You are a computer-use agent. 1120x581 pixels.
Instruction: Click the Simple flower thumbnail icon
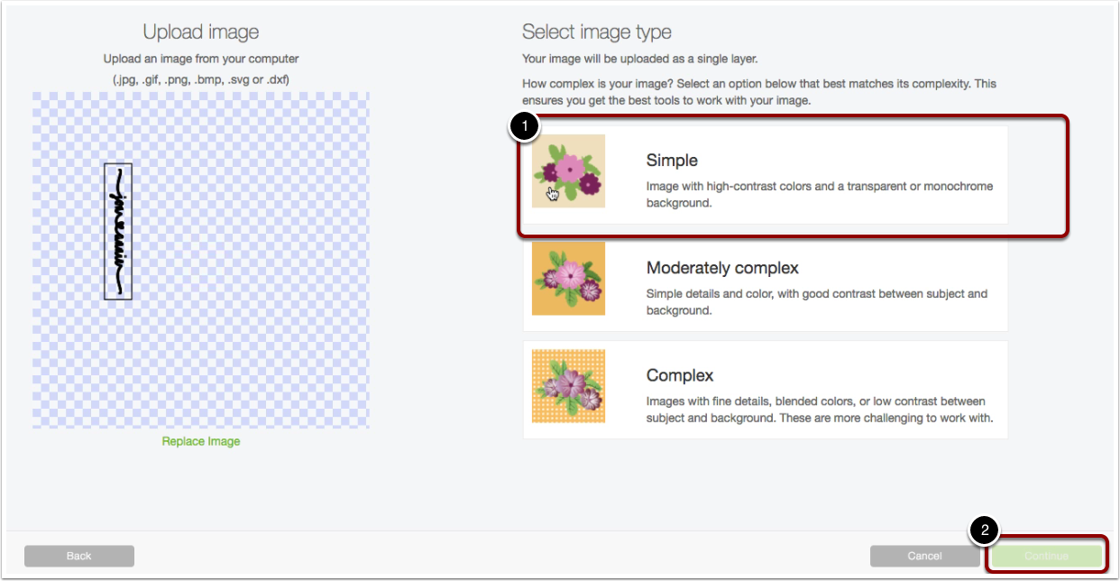[x=568, y=171]
